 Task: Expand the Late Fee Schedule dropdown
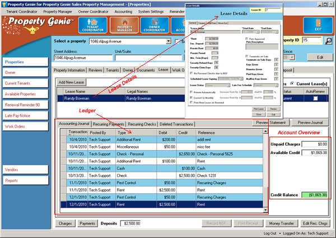277,85
